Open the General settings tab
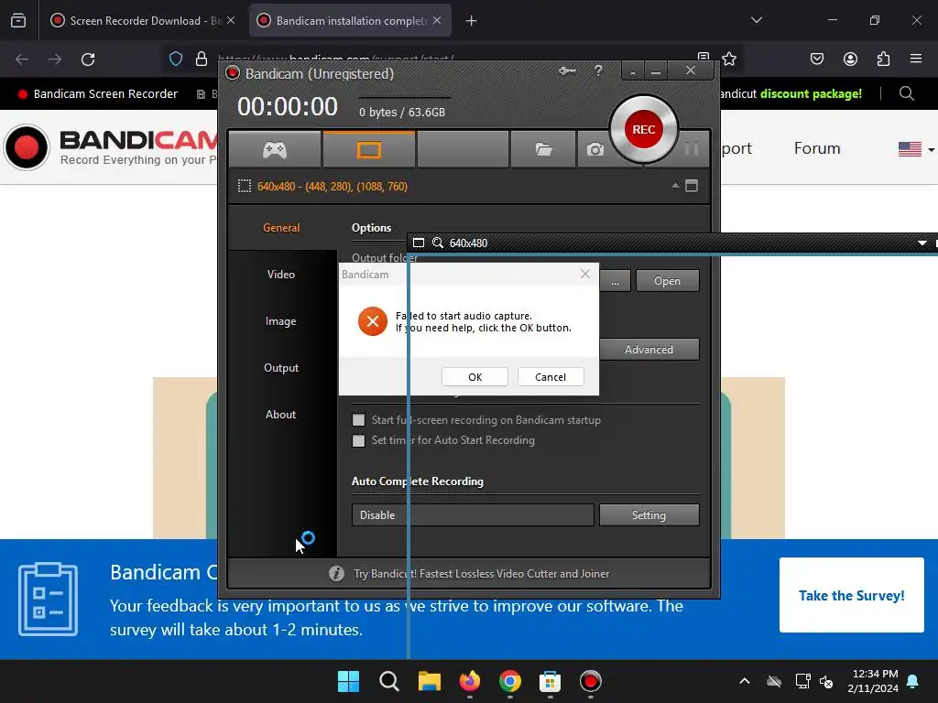 pos(281,228)
